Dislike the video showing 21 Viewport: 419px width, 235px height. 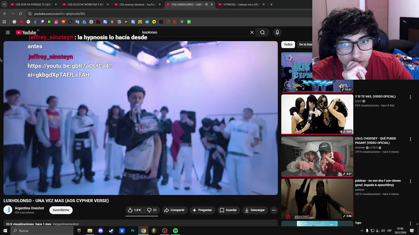(x=152, y=210)
